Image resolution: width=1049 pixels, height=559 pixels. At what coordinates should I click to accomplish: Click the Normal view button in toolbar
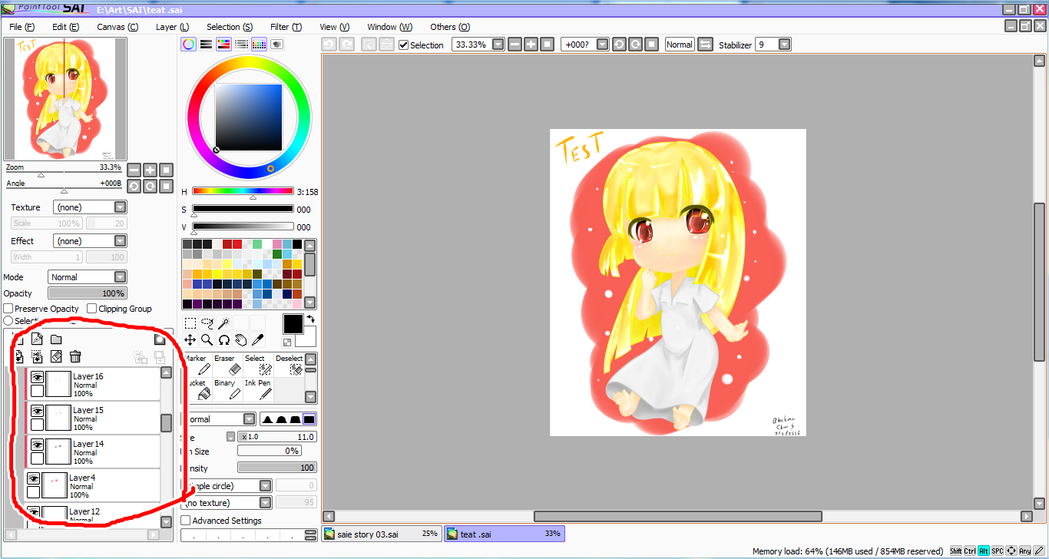tap(680, 45)
